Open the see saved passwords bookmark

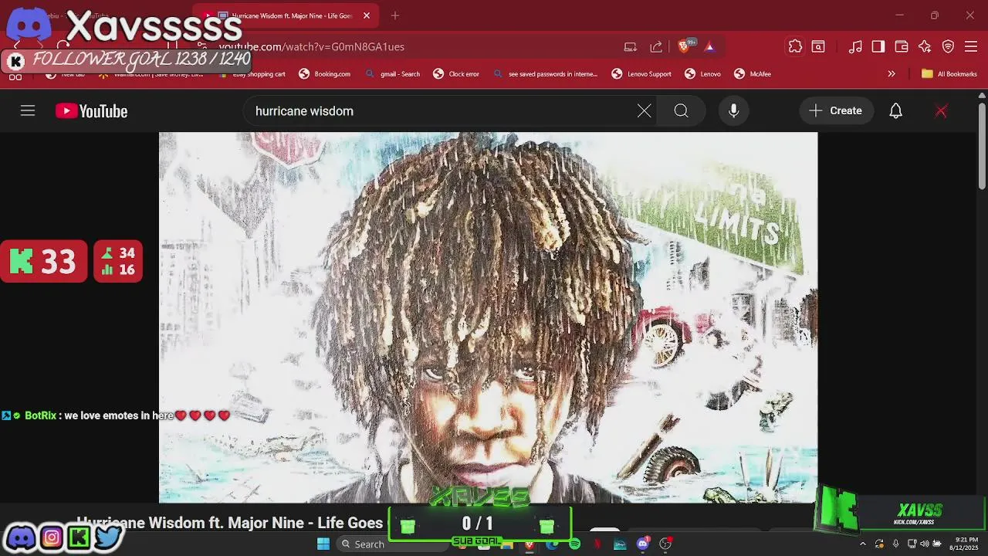coord(545,74)
